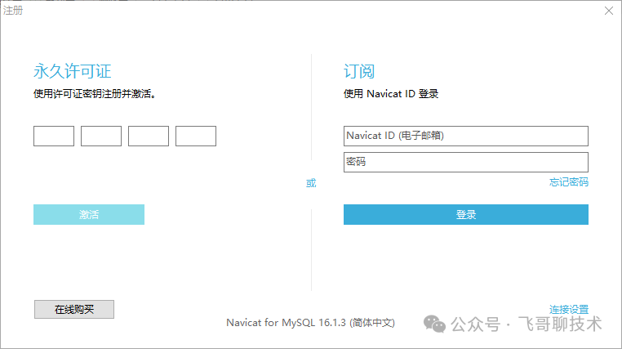Click the 永久许可证 heading text
The width and height of the screenshot is (622, 349).
72,71
